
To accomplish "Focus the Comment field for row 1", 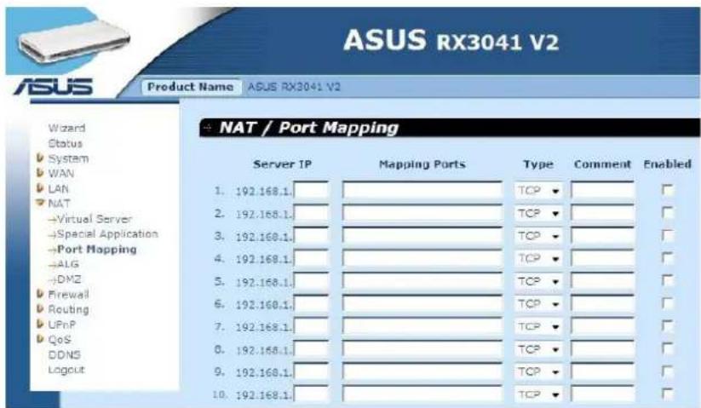I will (x=603, y=191).
